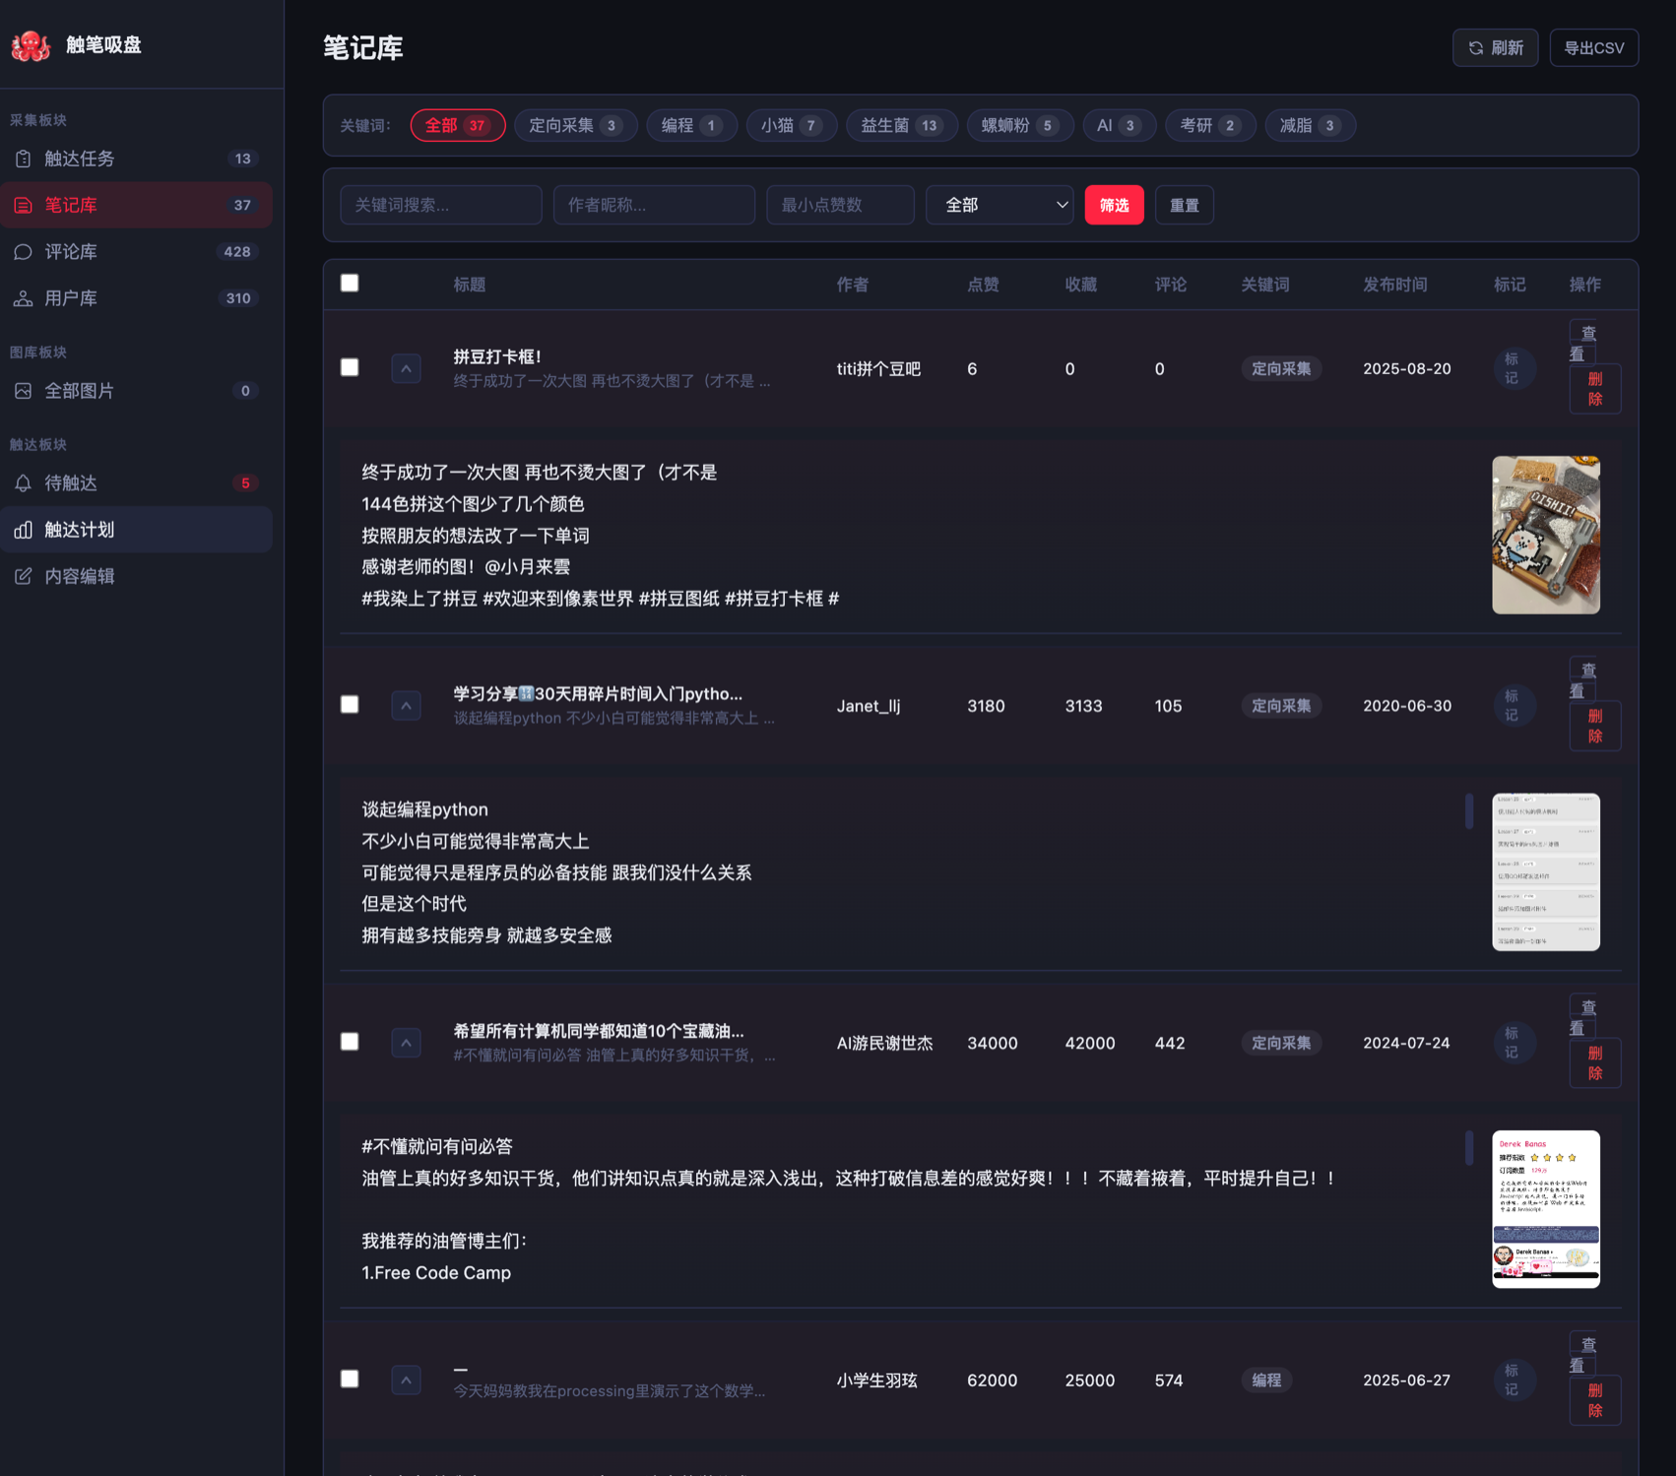This screenshot has height=1476, width=1676.
Task: Filter by the 益生菌 keyword tab
Action: [x=901, y=125]
